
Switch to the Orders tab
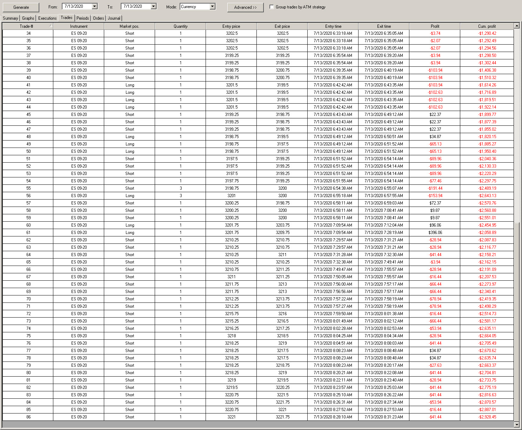click(99, 18)
